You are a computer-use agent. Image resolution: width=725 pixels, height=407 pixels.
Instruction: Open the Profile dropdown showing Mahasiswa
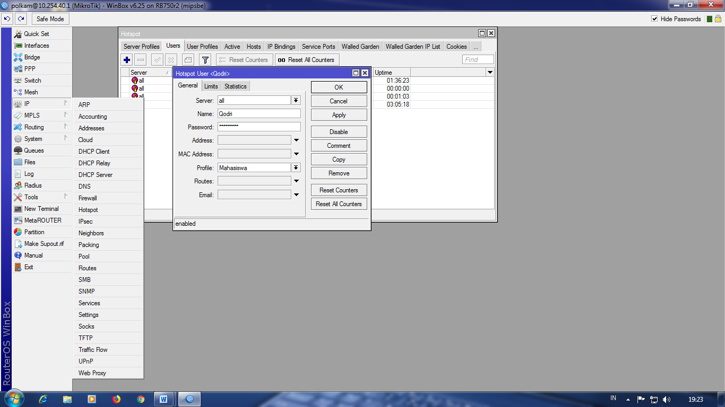296,167
